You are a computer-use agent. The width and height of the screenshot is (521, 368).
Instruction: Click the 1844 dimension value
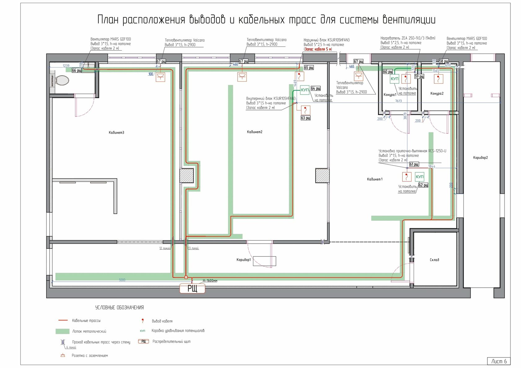coord(432,166)
